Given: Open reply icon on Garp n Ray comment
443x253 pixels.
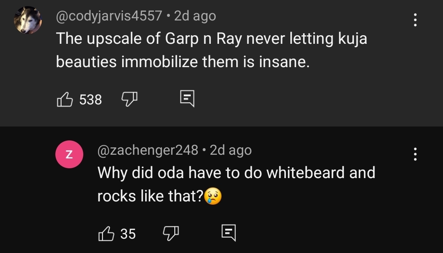Looking at the screenshot, I should point(187,98).
